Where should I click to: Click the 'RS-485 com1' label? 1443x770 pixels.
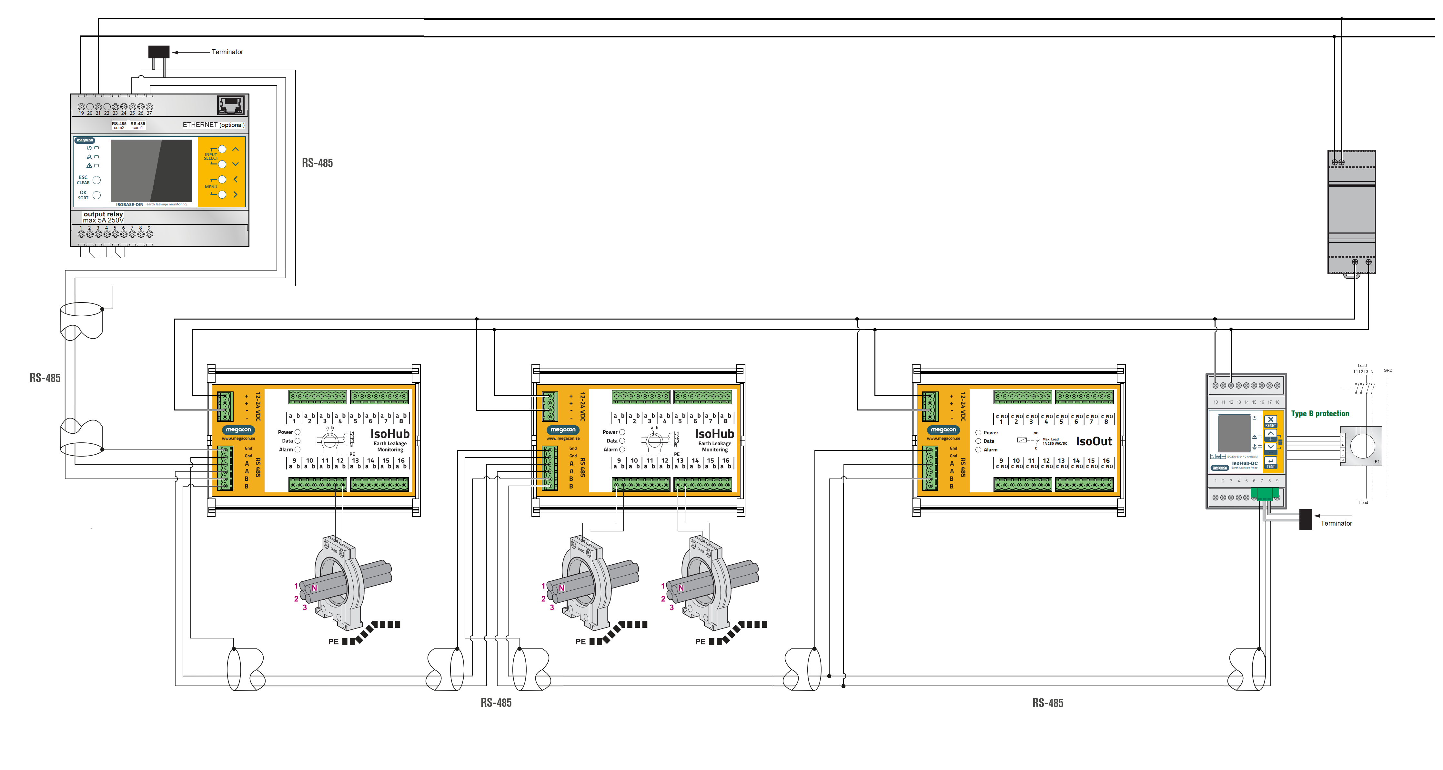[x=138, y=125]
